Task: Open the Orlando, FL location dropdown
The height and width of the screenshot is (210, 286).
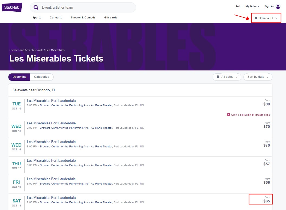Action: 266,18
